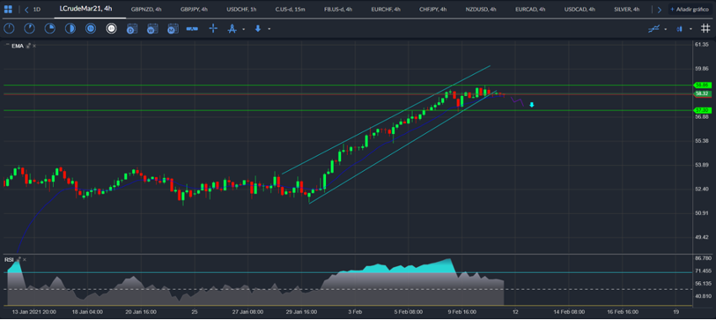Expand the drawing tools dropdown arrow
This screenshot has width=716, height=320.
(243, 29)
